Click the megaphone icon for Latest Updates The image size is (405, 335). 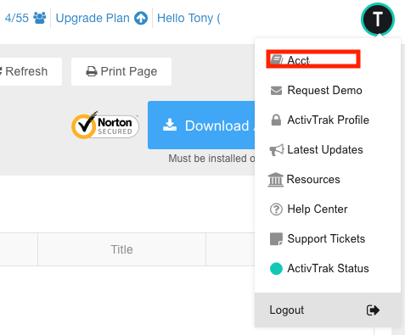coord(277,150)
